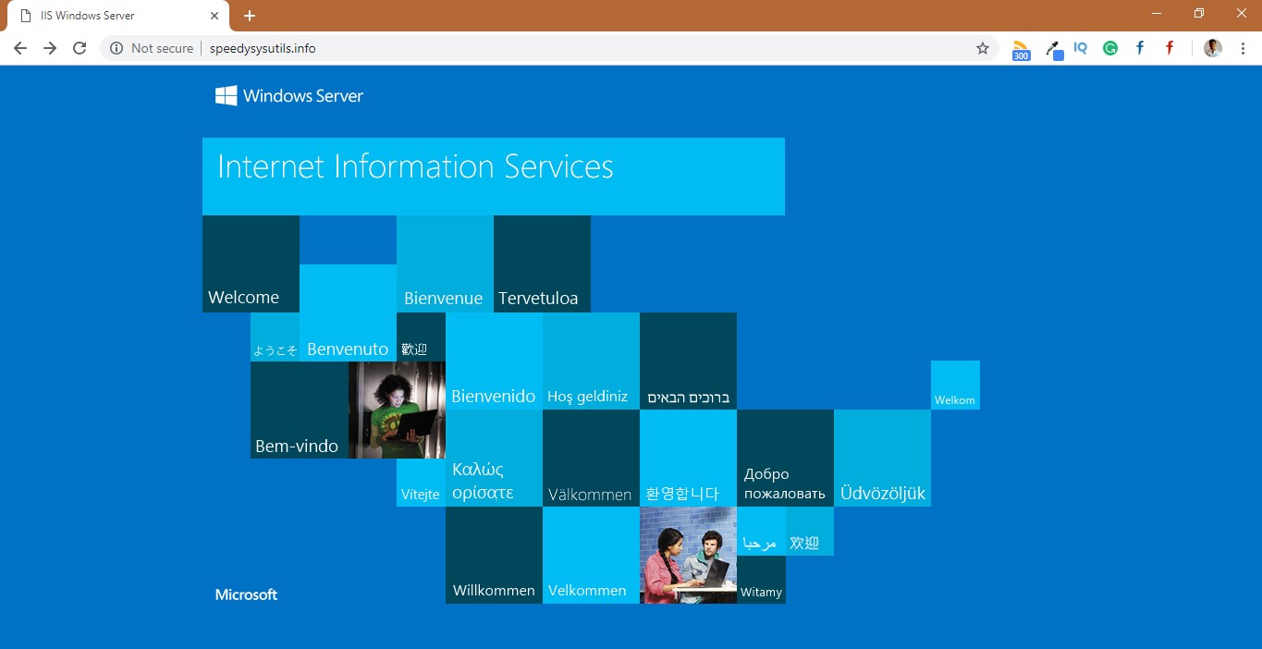Image resolution: width=1262 pixels, height=649 pixels.
Task: View site info via Not secure indicator
Action: [x=152, y=48]
